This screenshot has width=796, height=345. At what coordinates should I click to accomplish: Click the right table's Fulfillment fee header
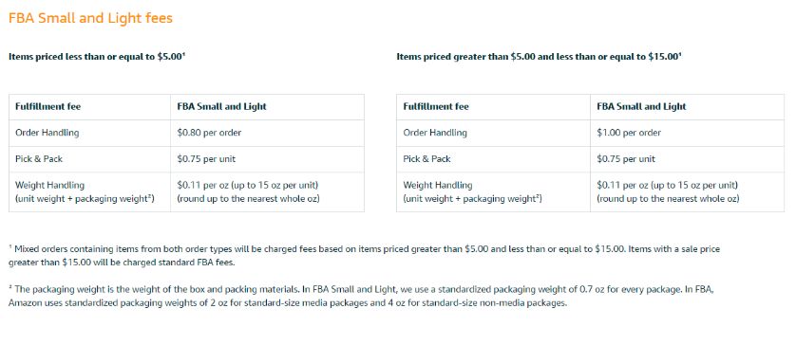(436, 107)
